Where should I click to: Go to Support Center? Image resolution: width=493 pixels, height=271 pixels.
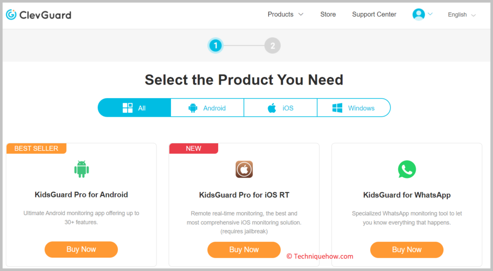(374, 14)
